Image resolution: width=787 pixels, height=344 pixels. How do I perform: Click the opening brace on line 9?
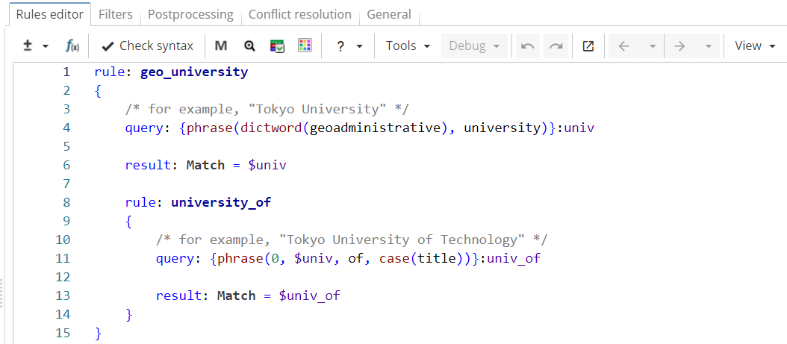[x=129, y=222]
